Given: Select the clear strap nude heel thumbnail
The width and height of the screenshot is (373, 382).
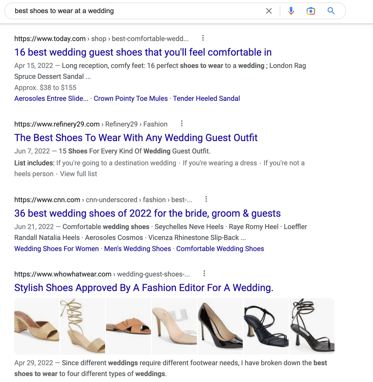Looking at the screenshot, I should pyautogui.click(x=174, y=326).
